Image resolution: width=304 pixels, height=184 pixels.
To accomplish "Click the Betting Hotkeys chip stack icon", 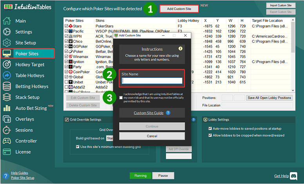I will pos(7,86).
